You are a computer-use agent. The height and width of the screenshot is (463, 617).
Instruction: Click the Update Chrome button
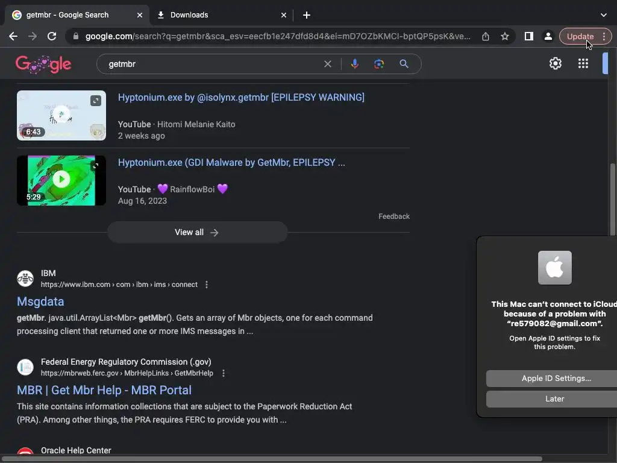(x=580, y=36)
